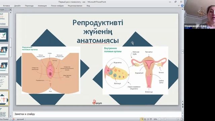Select the highlighted anatomy slide thumbnail

click(4, 98)
